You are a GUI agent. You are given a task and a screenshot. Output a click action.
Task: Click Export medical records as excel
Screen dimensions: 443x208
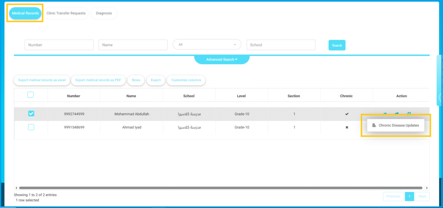(x=42, y=80)
